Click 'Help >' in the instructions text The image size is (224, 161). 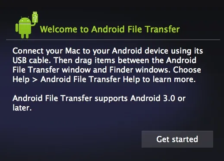[x=25, y=79]
